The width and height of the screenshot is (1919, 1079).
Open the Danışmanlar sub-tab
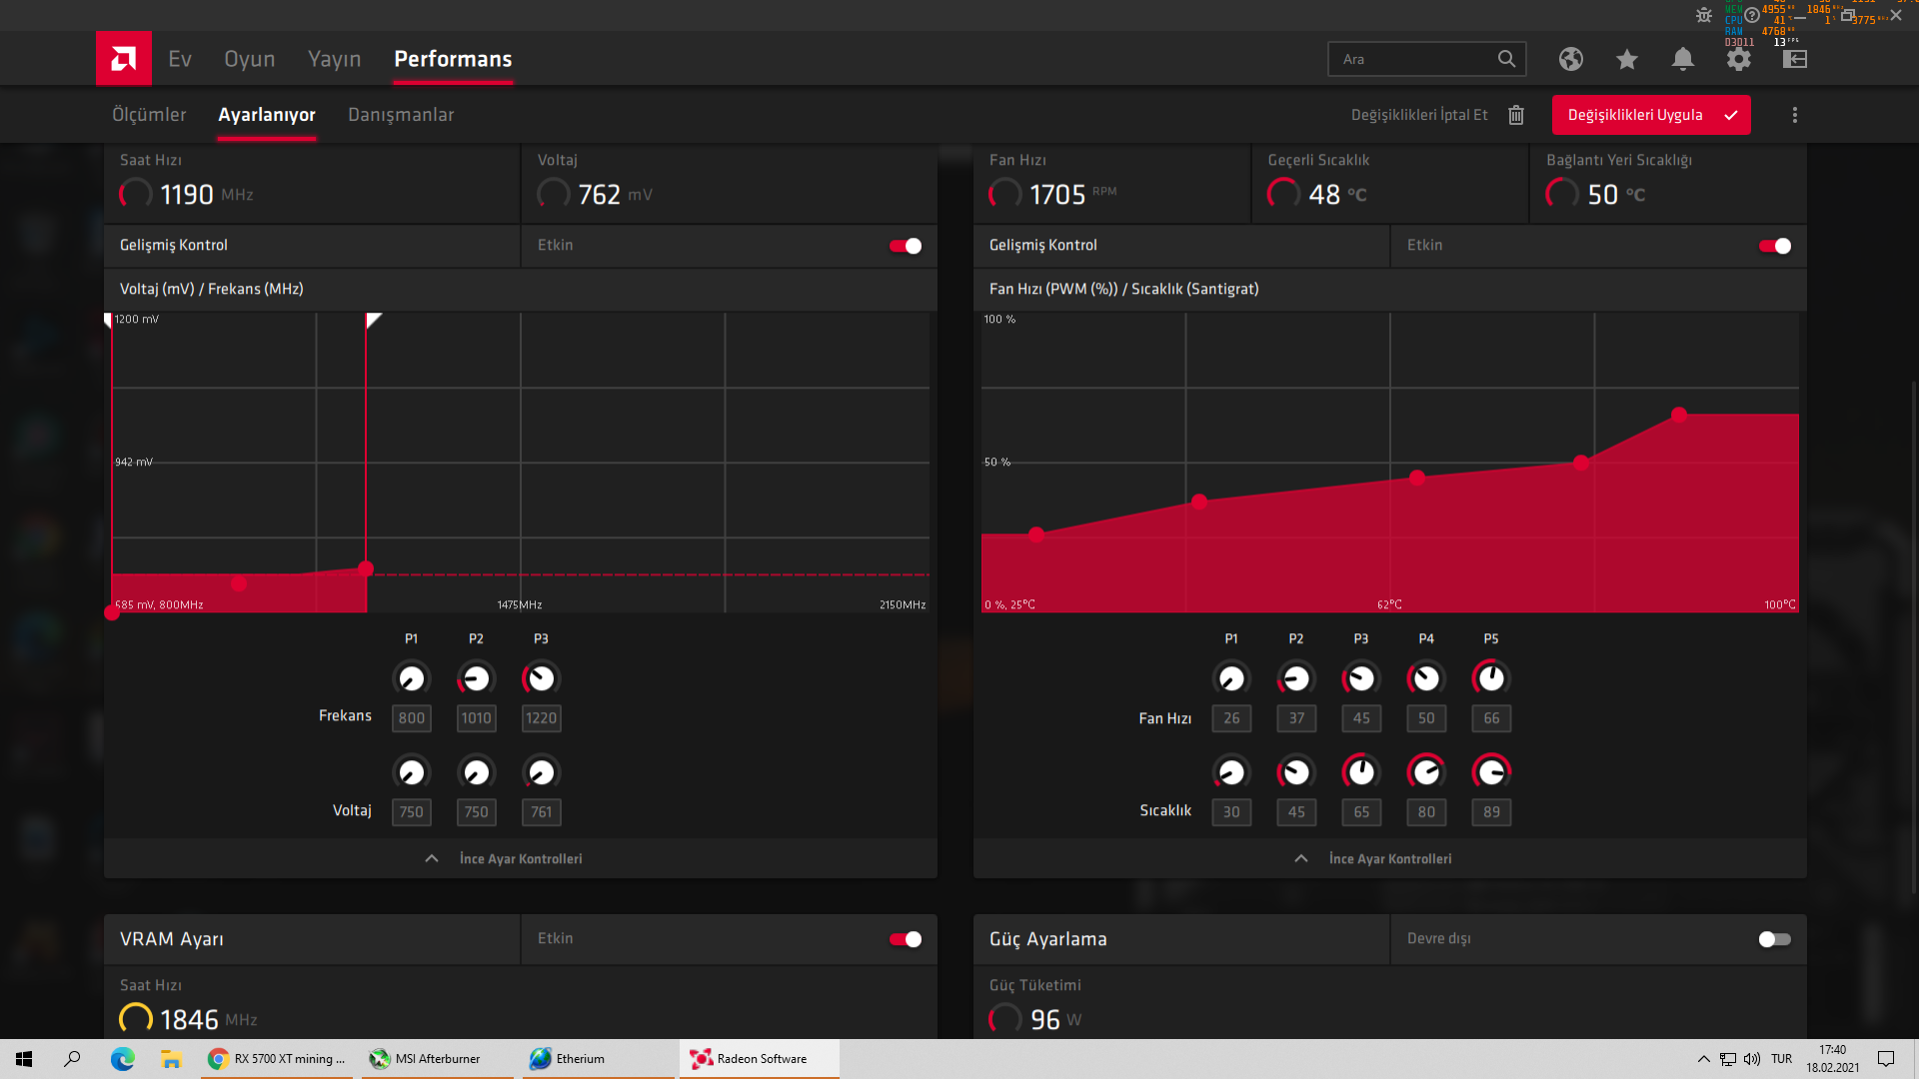(400, 115)
